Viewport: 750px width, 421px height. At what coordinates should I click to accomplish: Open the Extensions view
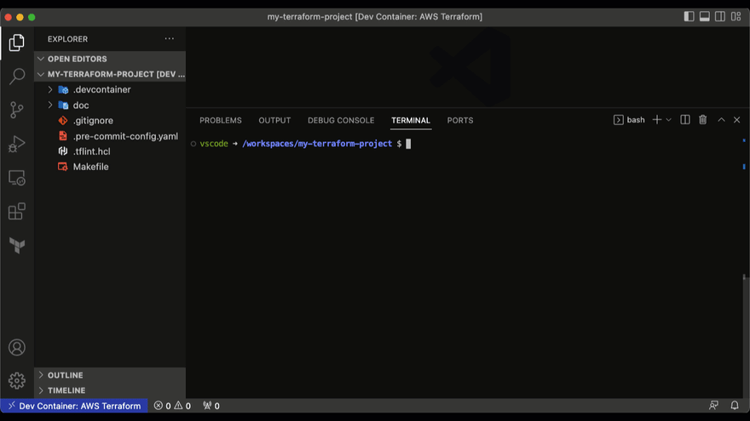click(17, 211)
